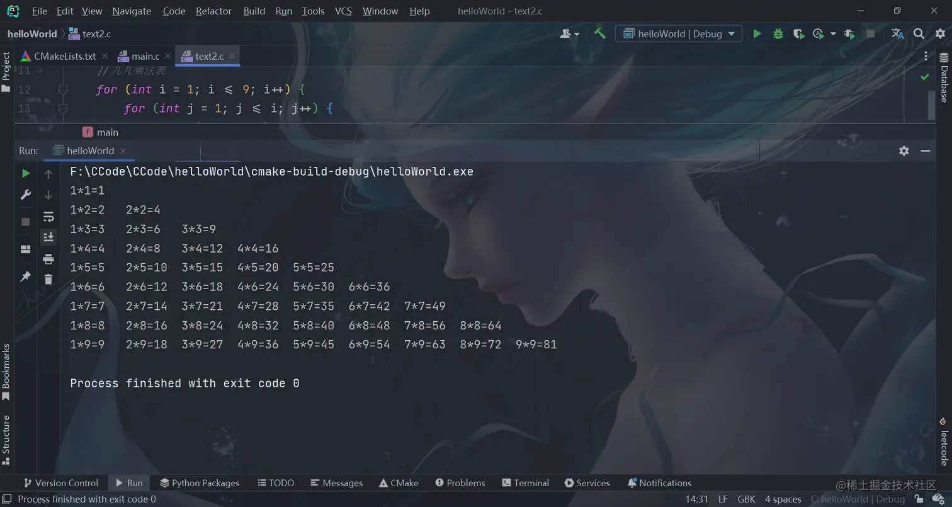
Task: Change LF line separator
Action: (x=723, y=499)
